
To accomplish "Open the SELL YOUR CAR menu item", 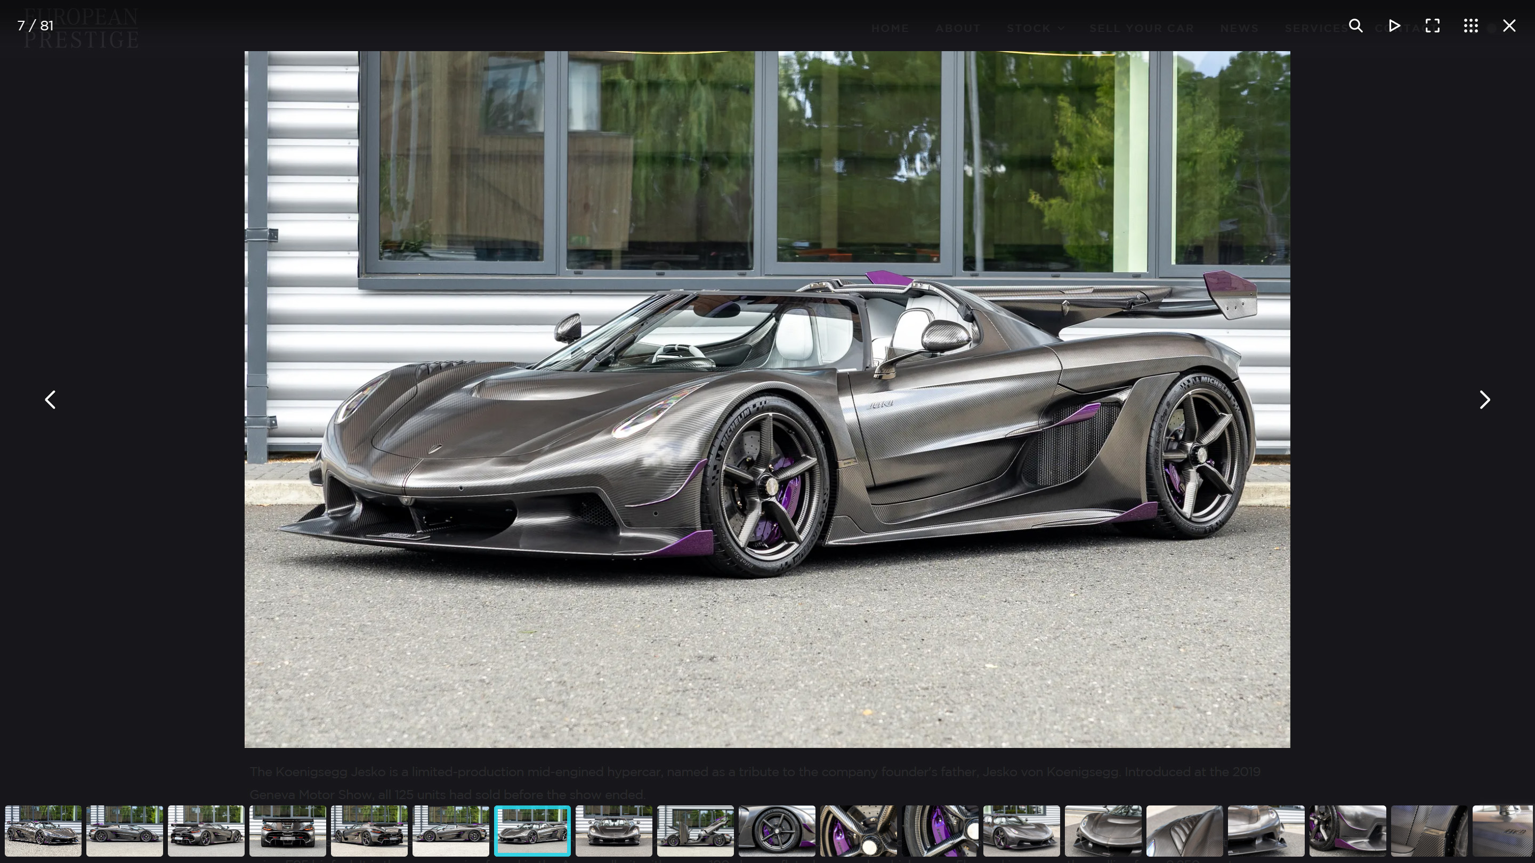I will pyautogui.click(x=1141, y=28).
